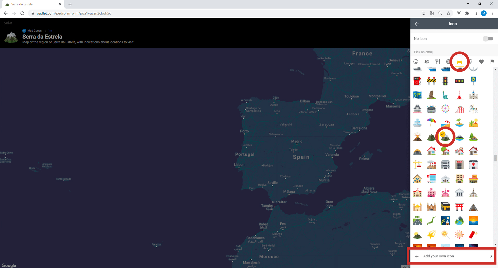Pick the factory emoji
The width and height of the screenshot is (498, 268).
pos(431,165)
